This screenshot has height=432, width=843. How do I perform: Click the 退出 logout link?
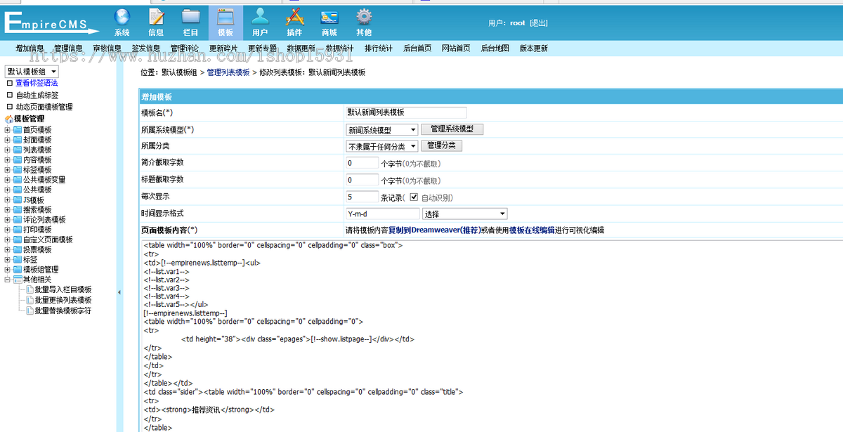(539, 22)
